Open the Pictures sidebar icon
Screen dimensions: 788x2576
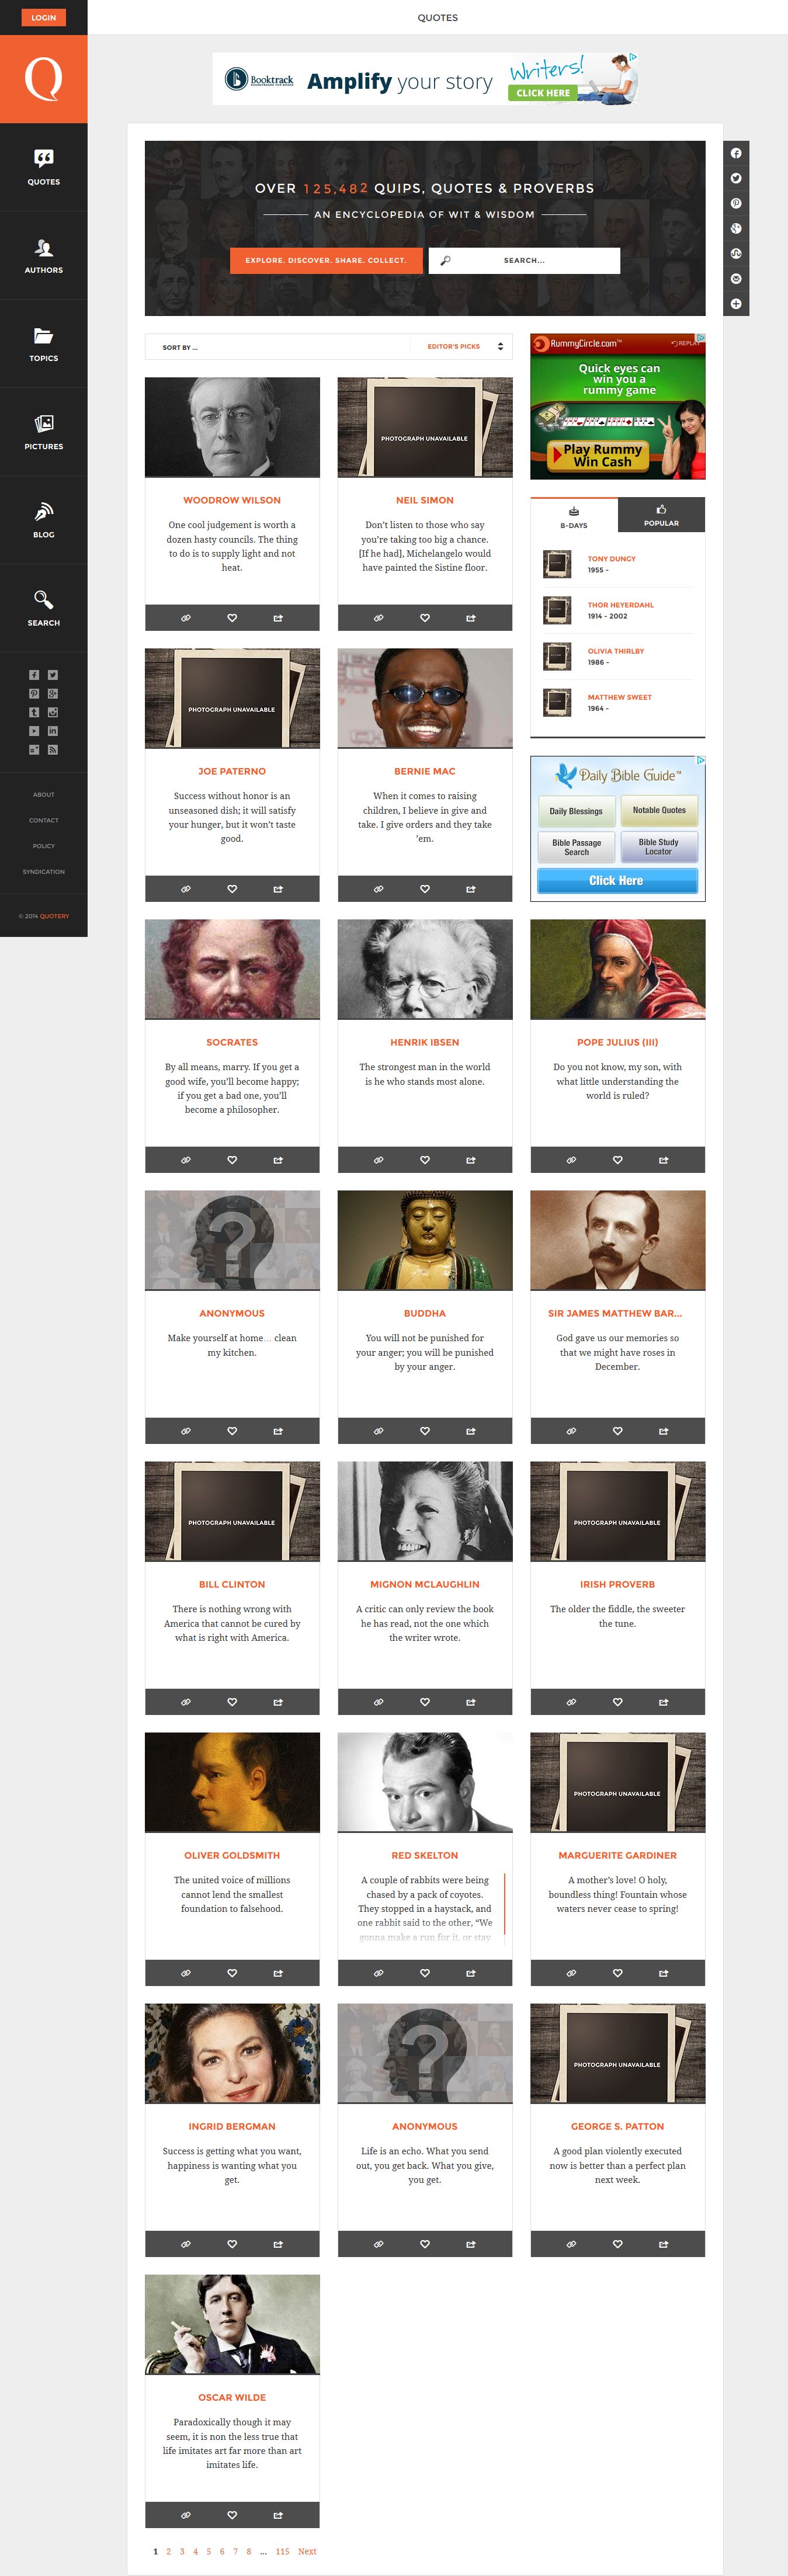click(43, 424)
